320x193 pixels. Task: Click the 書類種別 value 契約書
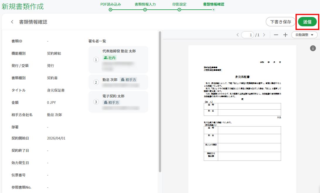[x=52, y=78]
